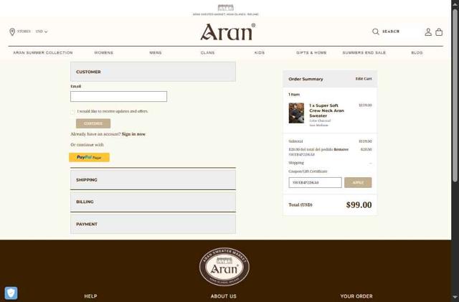Screen dimensions: 459x302
Task: Click the Search label text
Action: 391,32
